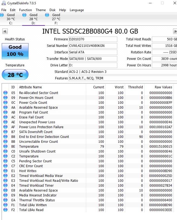Click the CrystalDiskInfo app icon in title bar

(3, 3)
